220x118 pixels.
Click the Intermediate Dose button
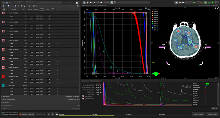(x=41, y=114)
